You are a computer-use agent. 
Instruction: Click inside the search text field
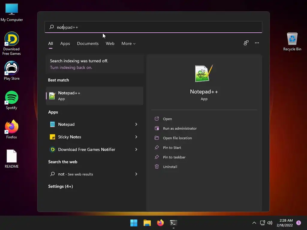(153, 27)
